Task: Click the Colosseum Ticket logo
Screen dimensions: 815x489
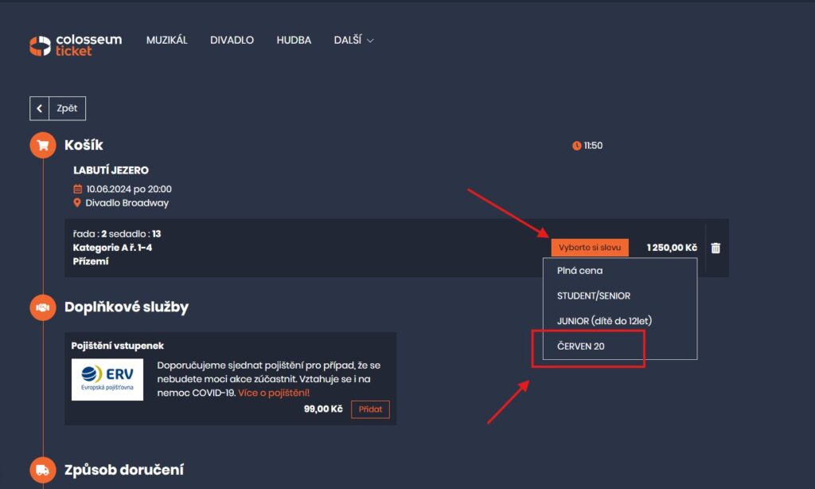Action: [75, 45]
